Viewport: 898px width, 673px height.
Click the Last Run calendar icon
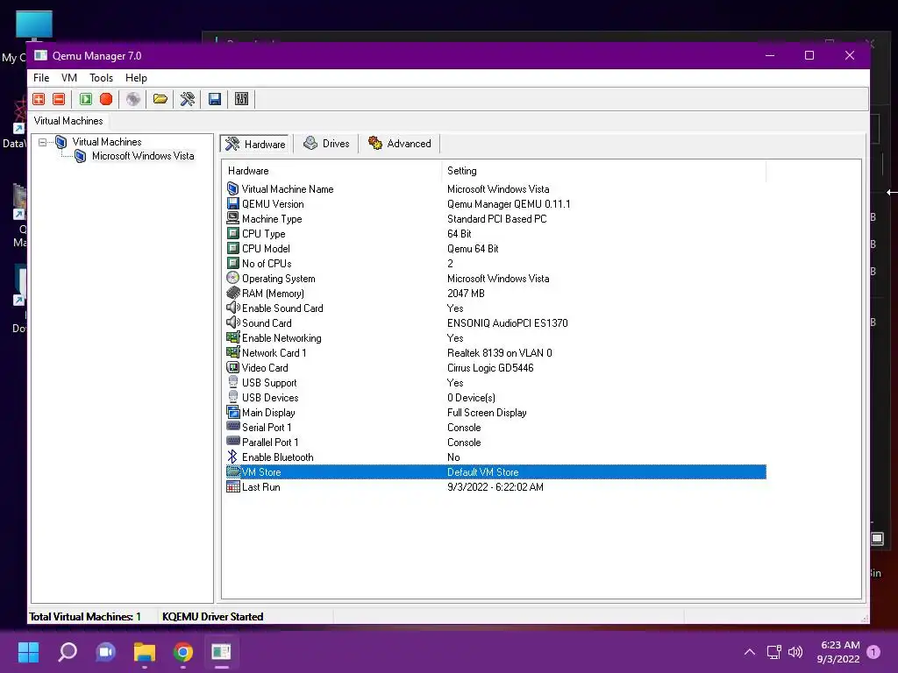[x=232, y=487]
